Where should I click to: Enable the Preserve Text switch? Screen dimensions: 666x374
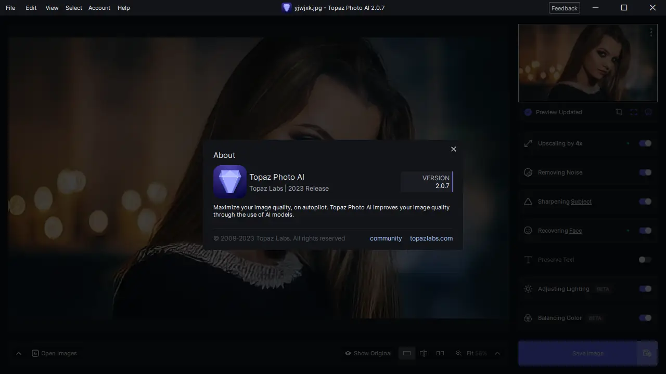[645, 260]
